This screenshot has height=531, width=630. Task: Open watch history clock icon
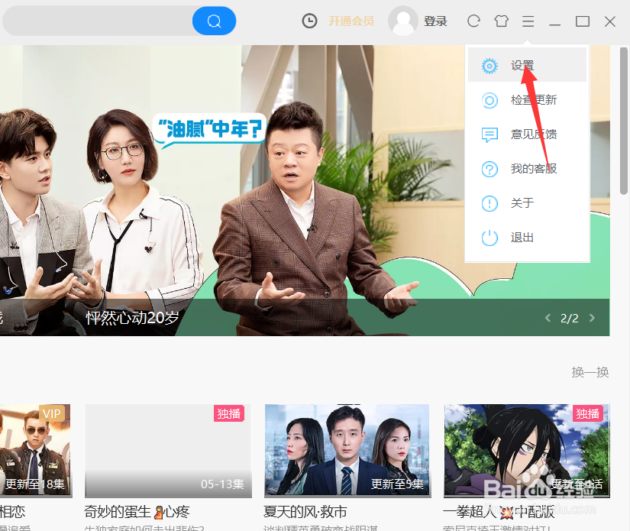(309, 21)
